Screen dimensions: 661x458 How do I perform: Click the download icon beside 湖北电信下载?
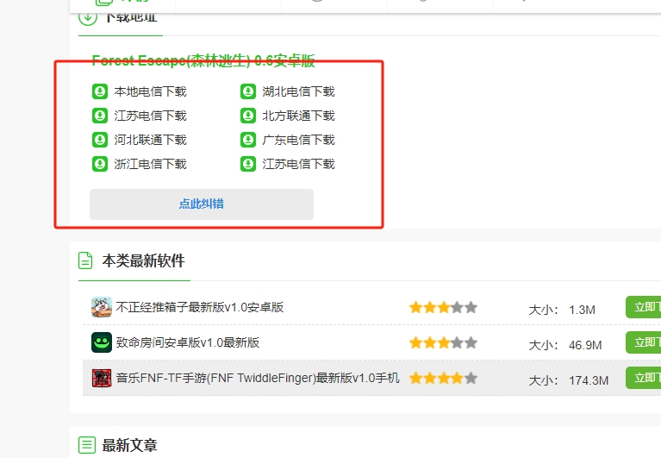coord(248,91)
